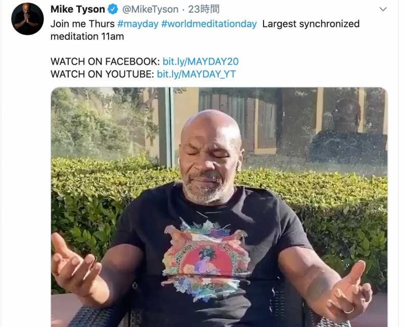This screenshot has width=404, height=327.
Task: Click the WATCH ON YOUTUBE text
Action: click(103, 74)
